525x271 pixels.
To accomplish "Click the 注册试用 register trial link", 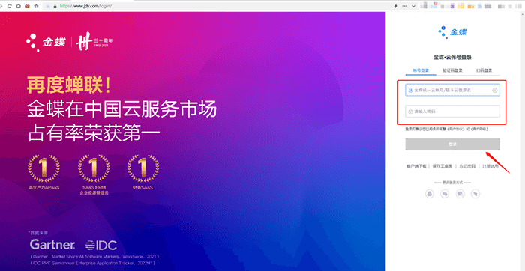I will [490, 166].
